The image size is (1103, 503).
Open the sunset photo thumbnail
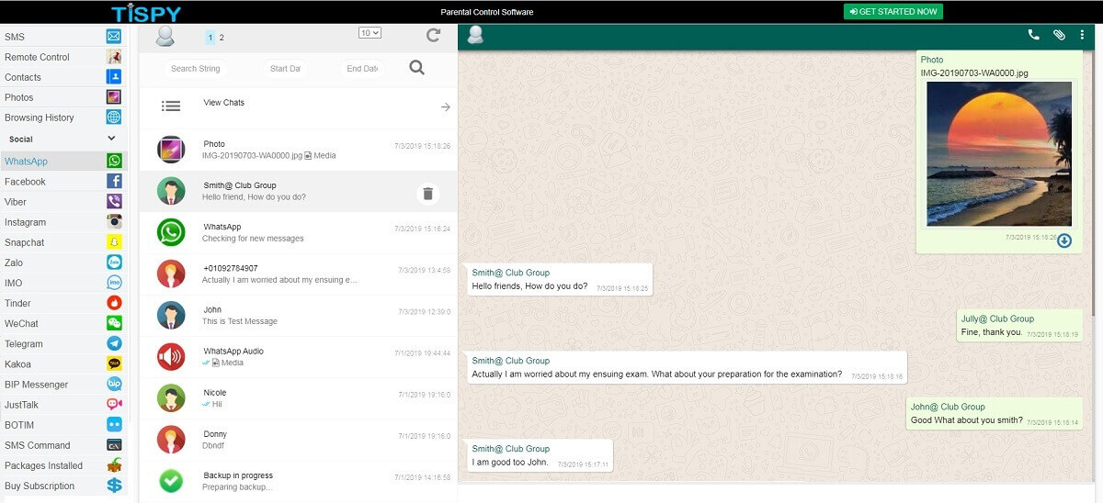point(999,153)
